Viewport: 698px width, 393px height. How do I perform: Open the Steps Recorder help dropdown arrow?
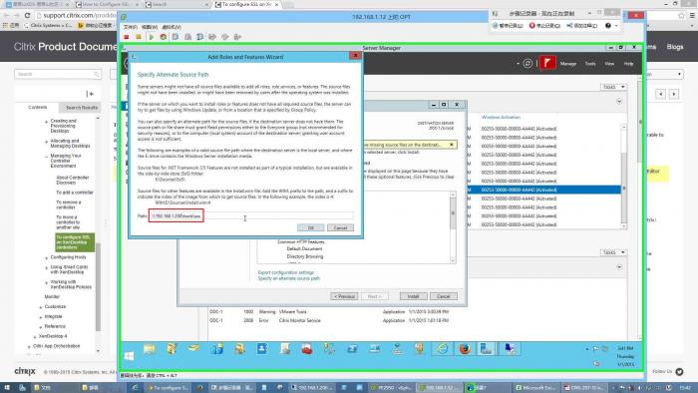(x=616, y=26)
